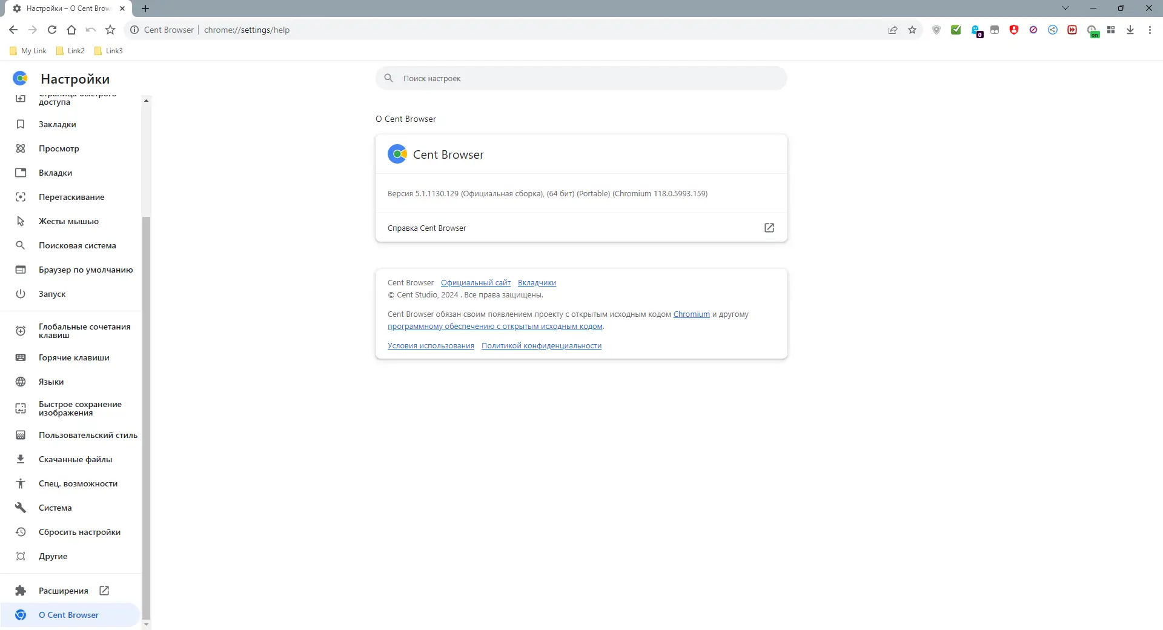Open the clock extension with green 'on' badge
Image resolution: width=1163 pixels, height=630 pixels.
[1093, 31]
